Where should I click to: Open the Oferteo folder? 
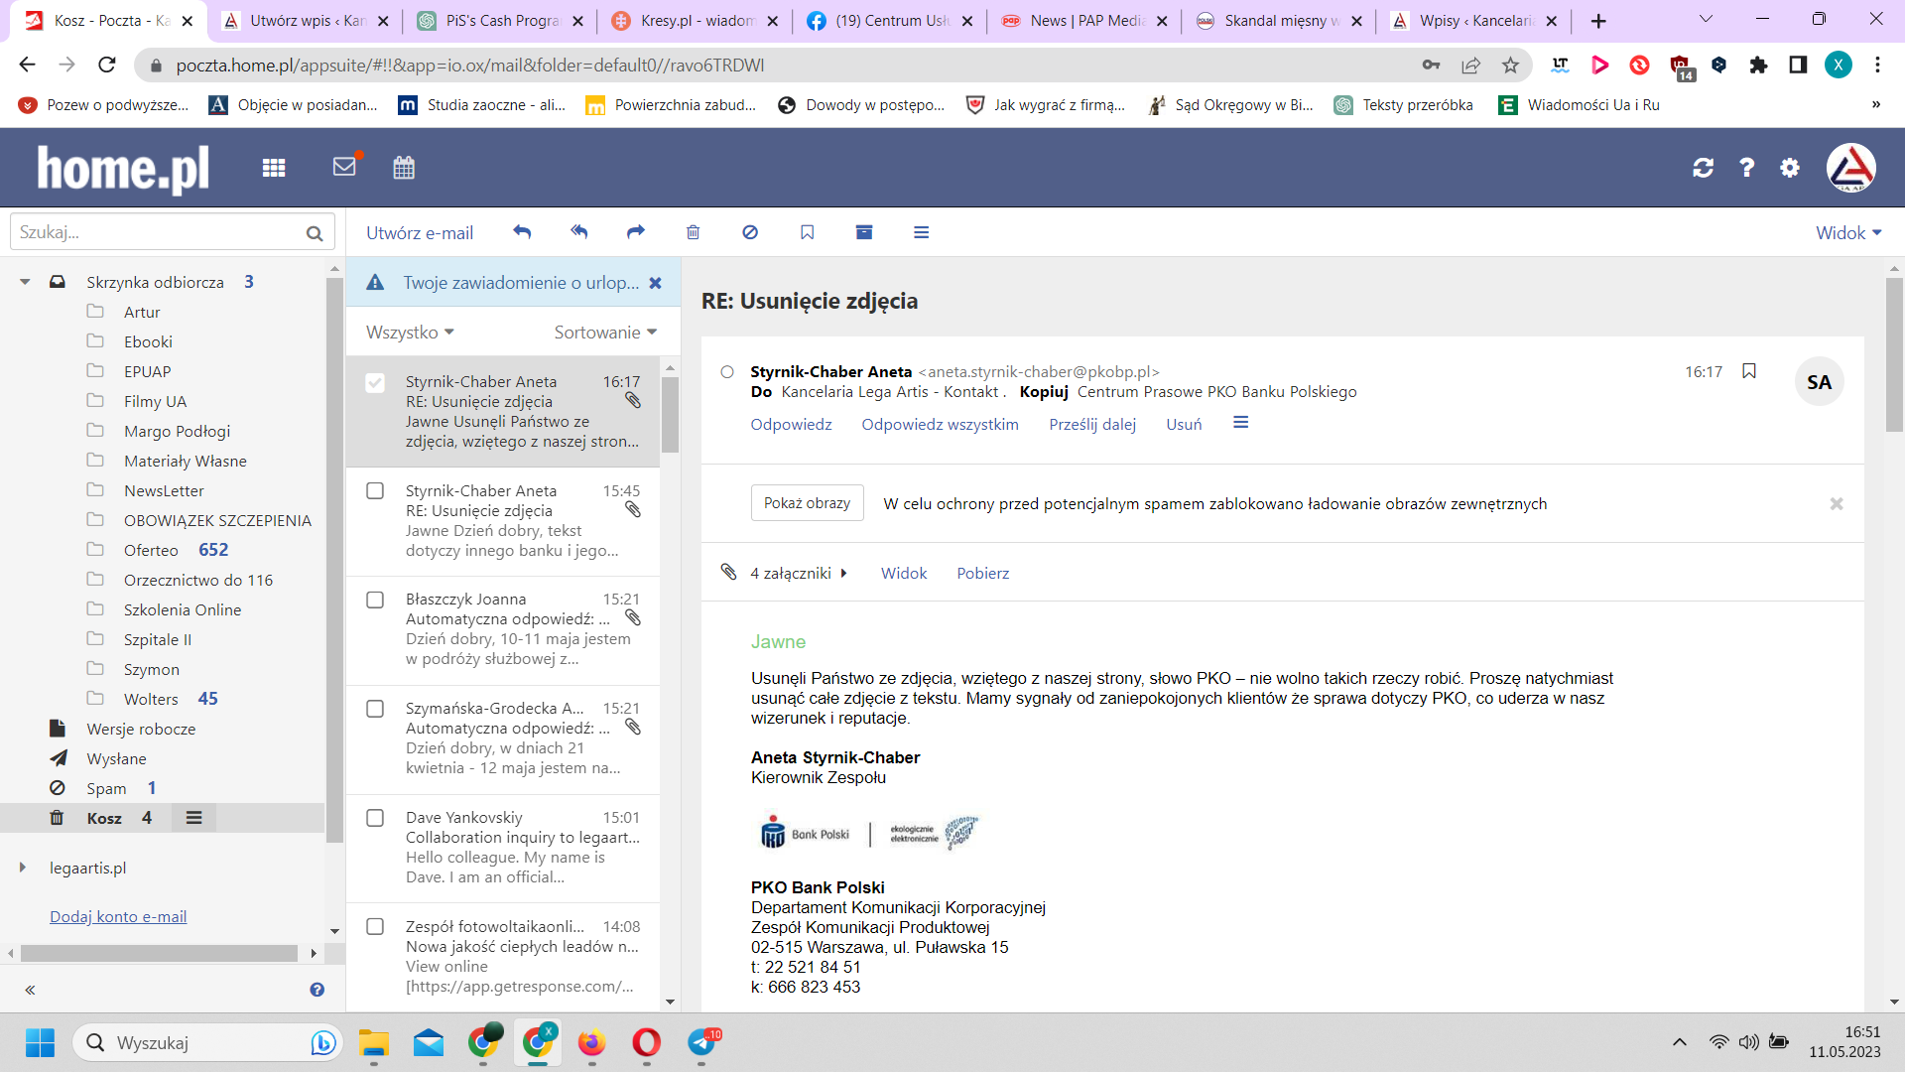(151, 550)
